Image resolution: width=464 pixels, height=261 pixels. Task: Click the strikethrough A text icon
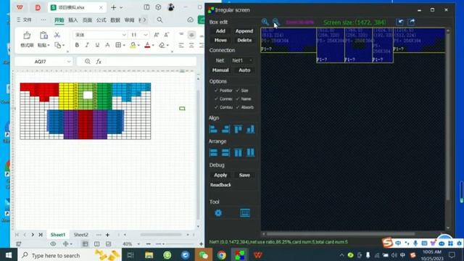click(x=107, y=45)
